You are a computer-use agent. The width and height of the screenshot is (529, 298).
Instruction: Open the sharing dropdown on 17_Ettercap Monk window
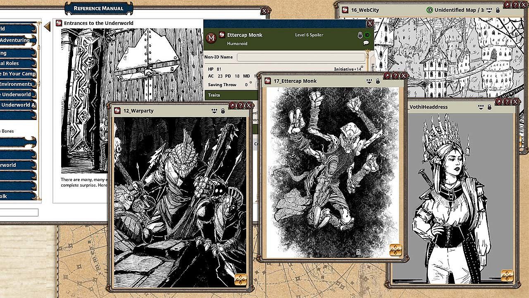(369, 81)
